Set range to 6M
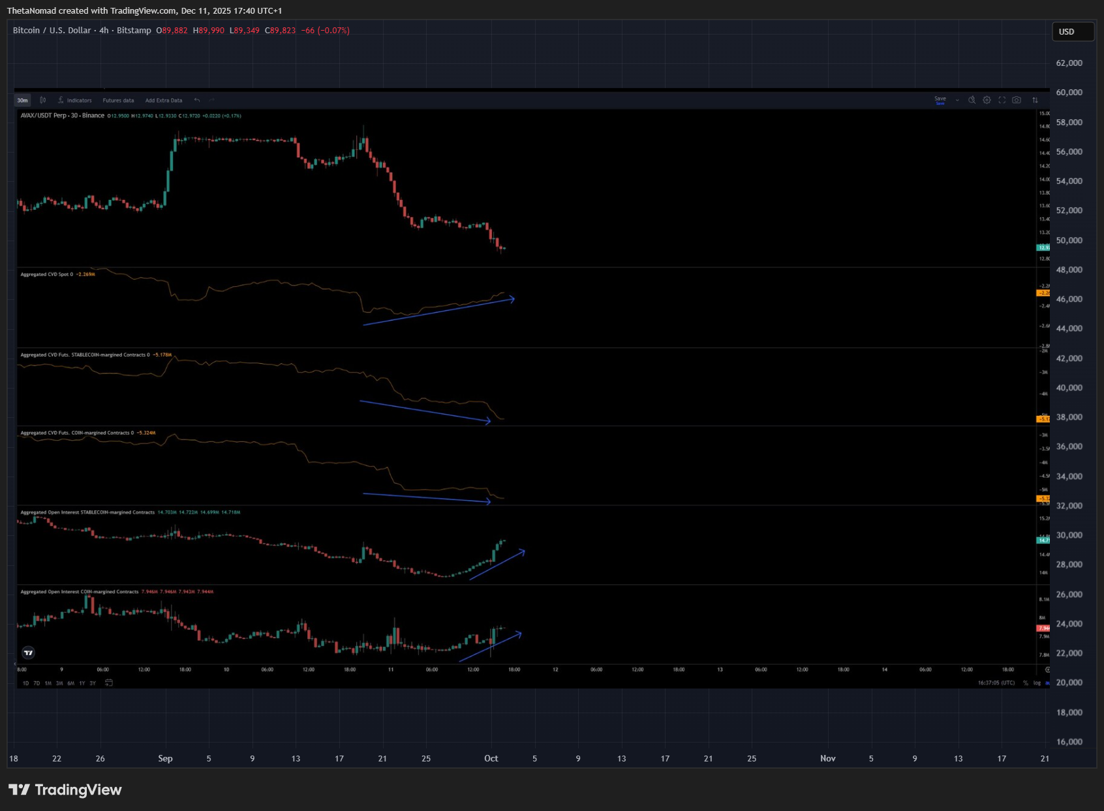Screen dimensions: 1104x811 [x=70, y=683]
